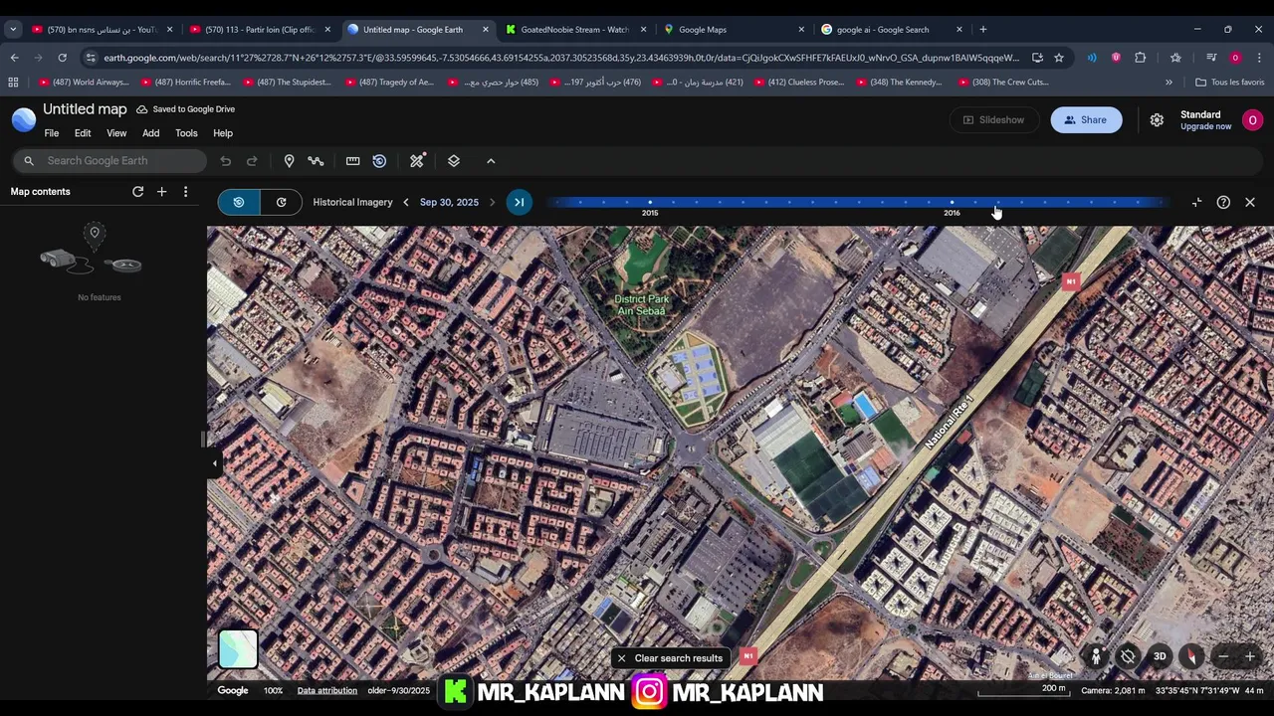
Task: Click the Undo arrow
Action: (226, 161)
